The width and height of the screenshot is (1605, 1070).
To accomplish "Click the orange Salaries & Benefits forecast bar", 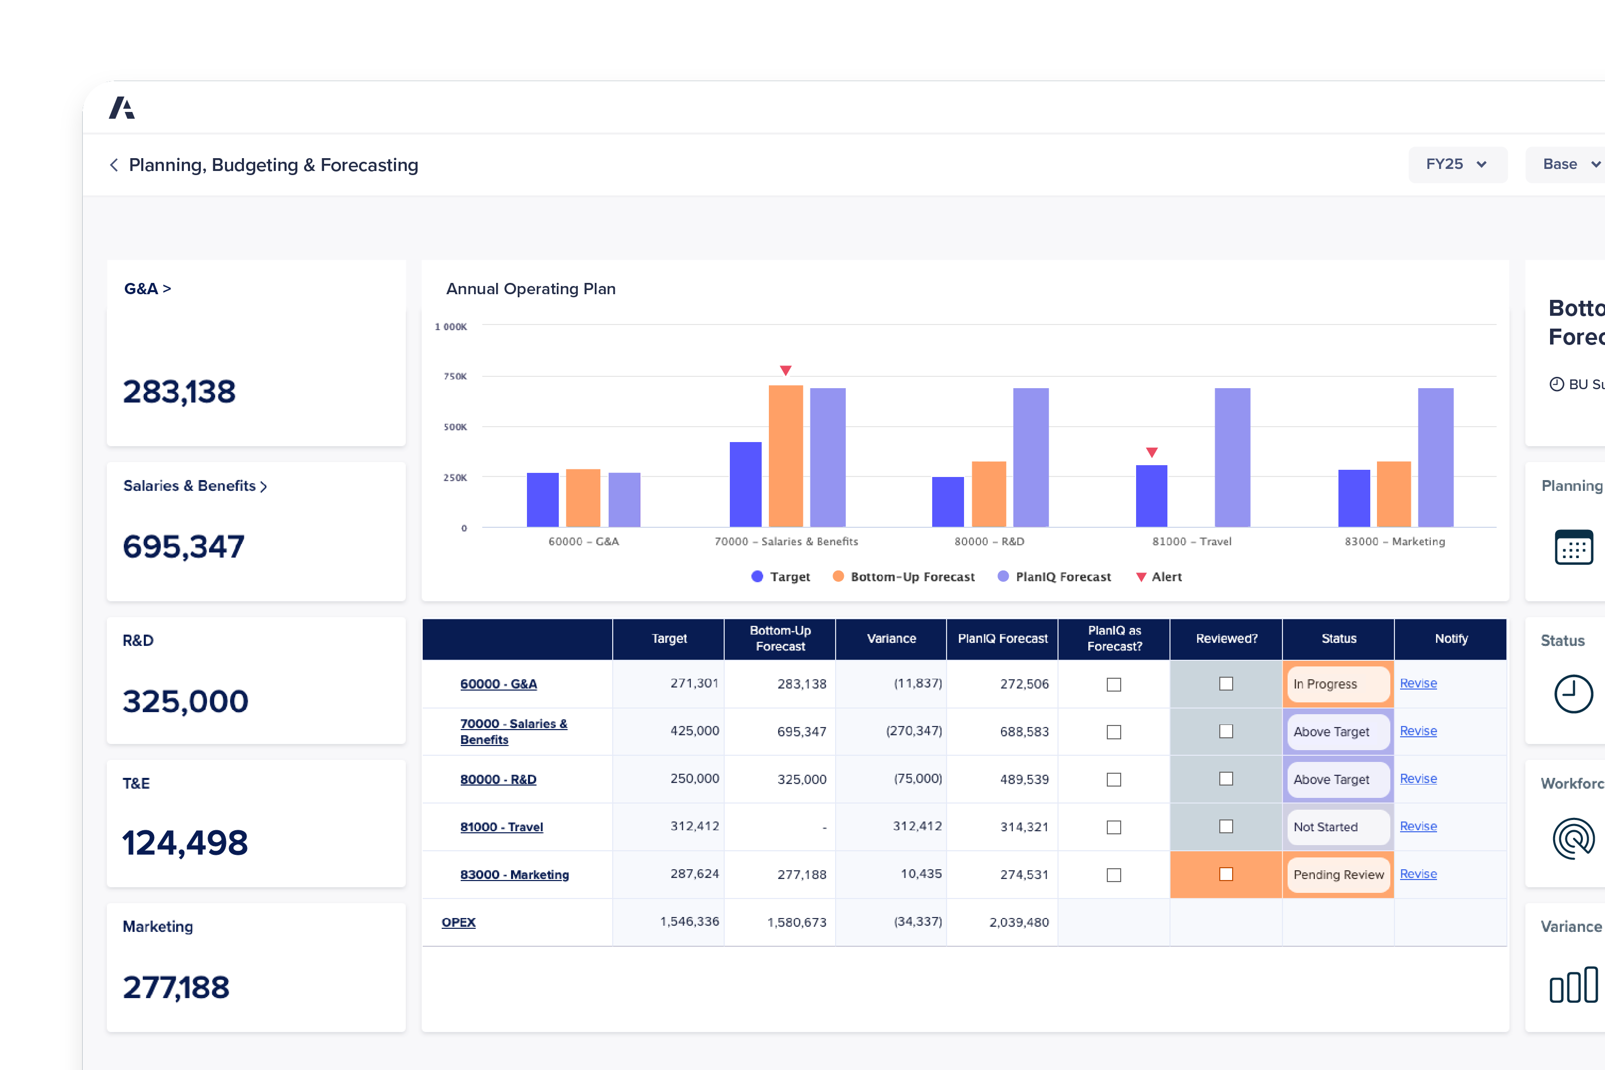I will click(786, 456).
